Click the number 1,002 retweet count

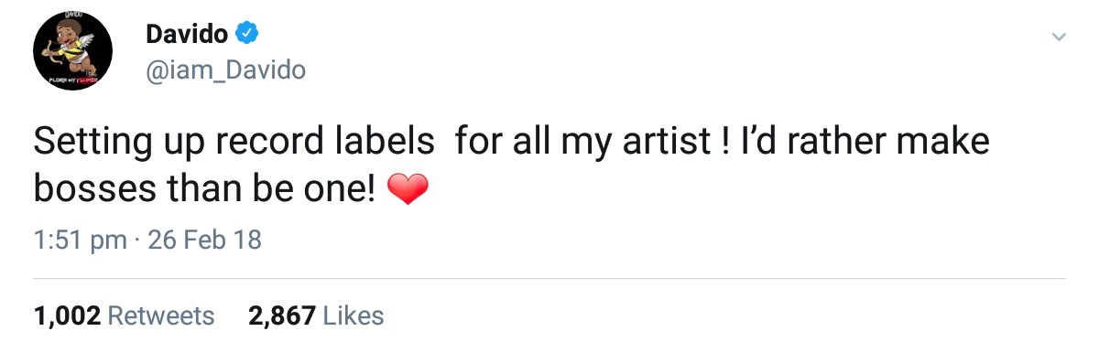[67, 316]
